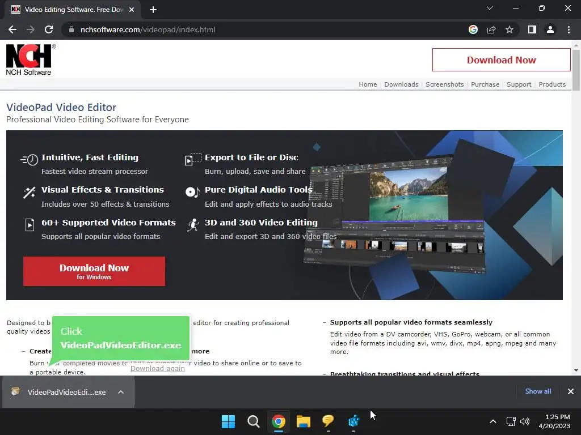Screen dimensions: 581x435
Task: Click the page vertical scrollbar thumb
Action: (x=576, y=70)
